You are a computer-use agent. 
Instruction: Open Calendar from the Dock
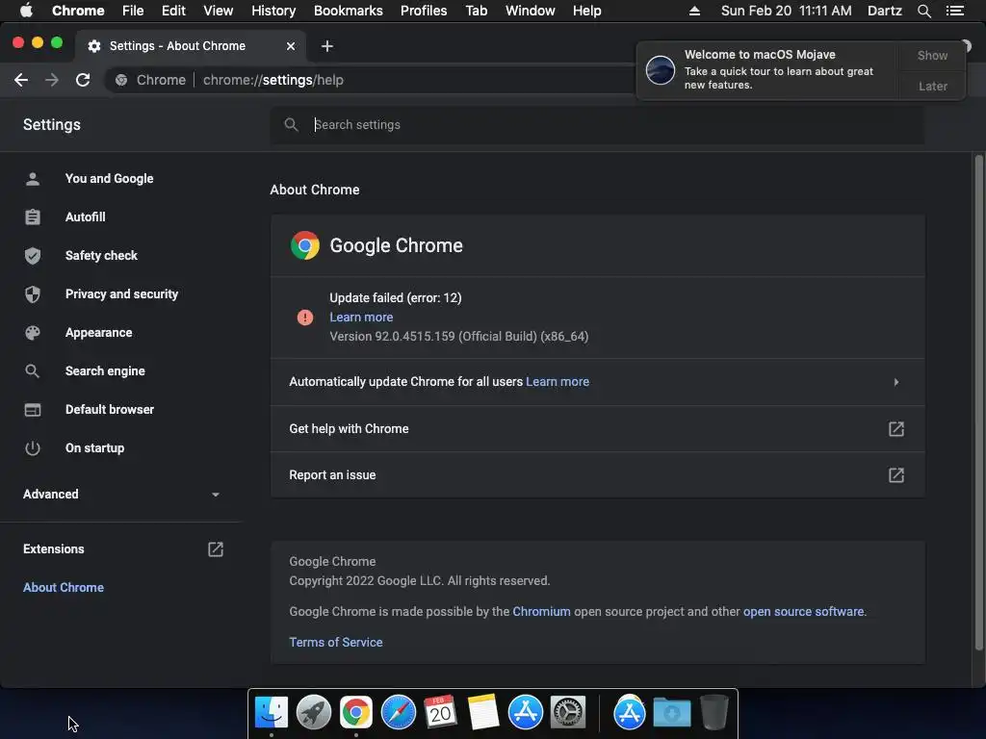click(x=440, y=712)
